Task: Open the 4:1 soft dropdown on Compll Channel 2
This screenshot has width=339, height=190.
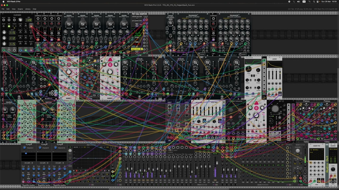Action: (28, 163)
